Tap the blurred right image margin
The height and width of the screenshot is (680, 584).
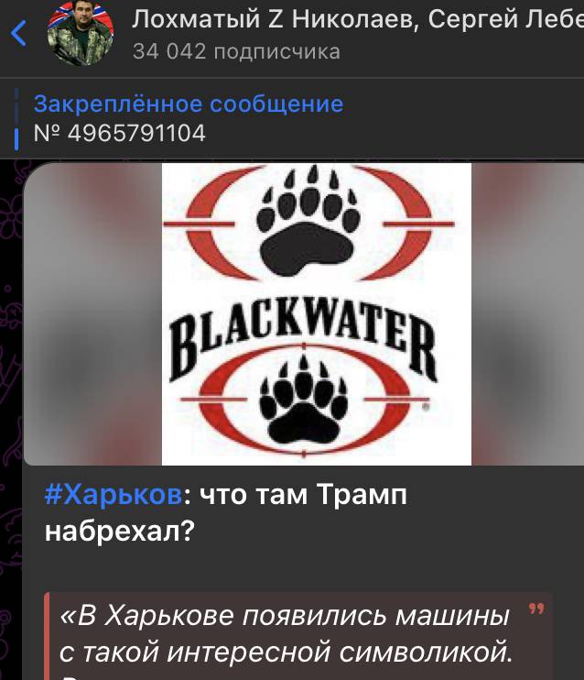pos(527,314)
